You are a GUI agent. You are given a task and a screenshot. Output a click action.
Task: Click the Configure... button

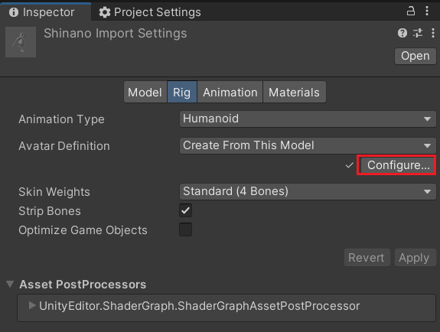[x=398, y=165]
